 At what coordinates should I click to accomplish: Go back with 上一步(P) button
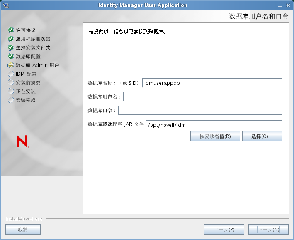click(x=224, y=229)
